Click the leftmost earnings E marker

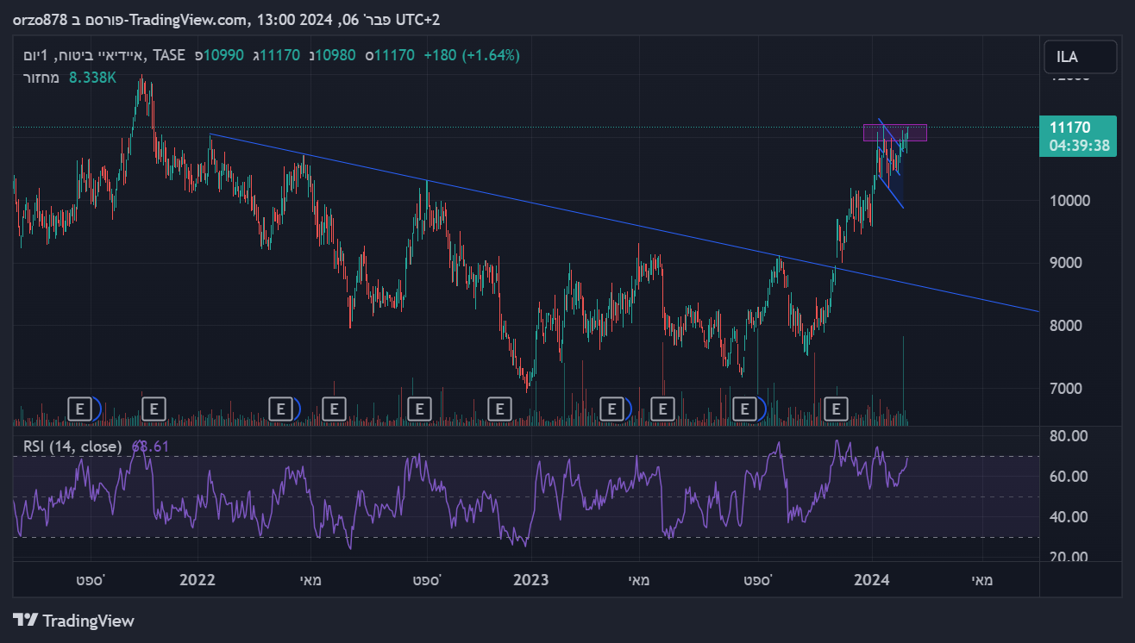click(x=80, y=408)
